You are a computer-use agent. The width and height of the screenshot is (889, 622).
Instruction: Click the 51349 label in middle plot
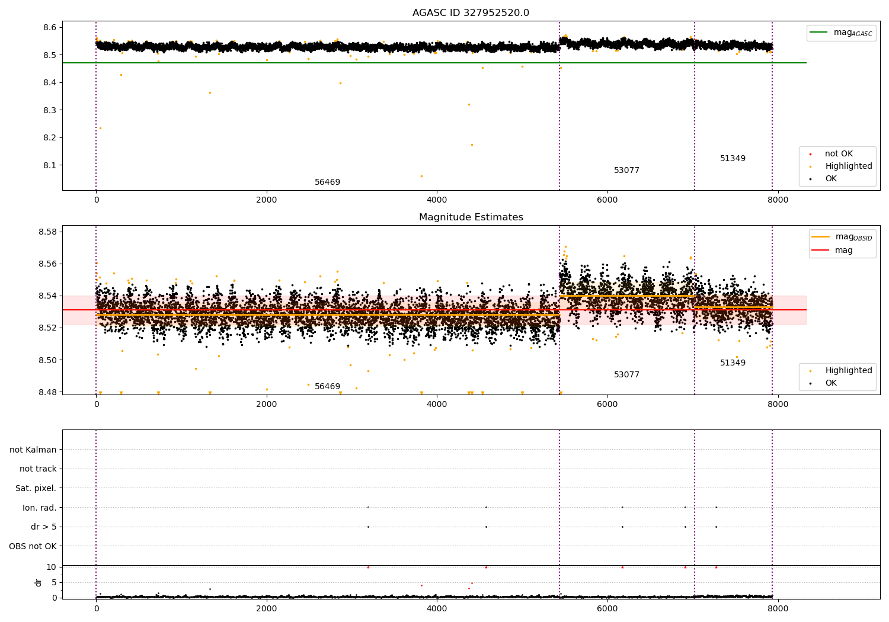(733, 363)
